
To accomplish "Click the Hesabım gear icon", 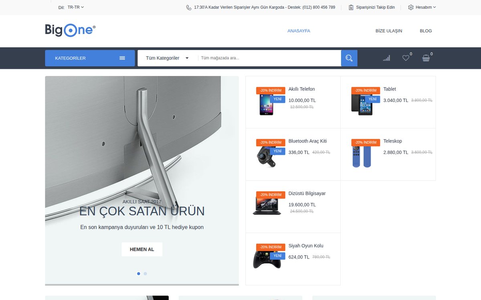I will 411,7.
